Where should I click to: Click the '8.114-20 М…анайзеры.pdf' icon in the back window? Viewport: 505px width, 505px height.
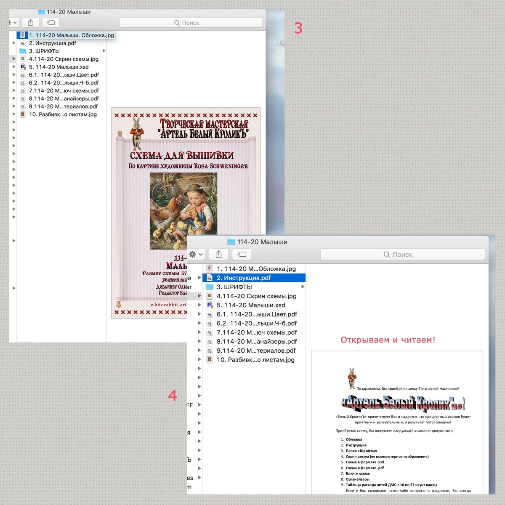[x=23, y=98]
